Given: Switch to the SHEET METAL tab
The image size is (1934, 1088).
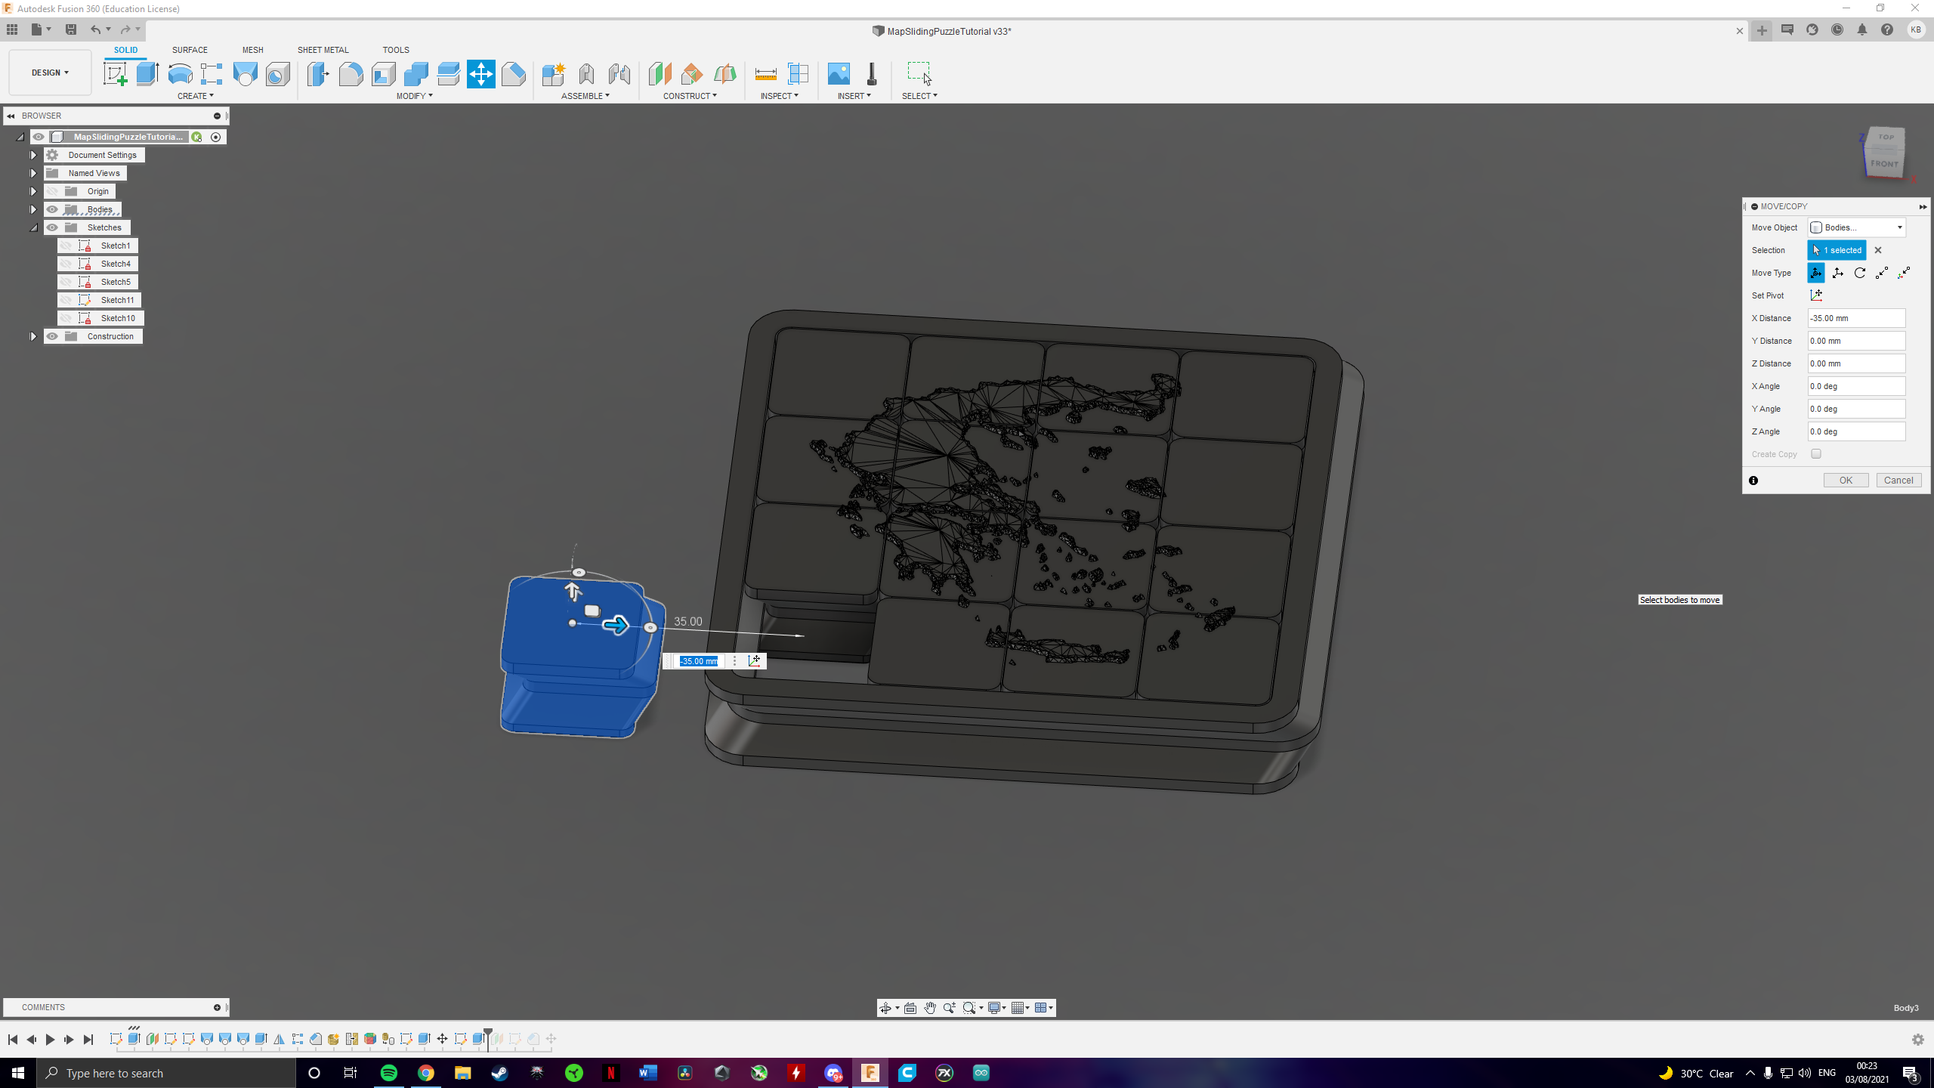Looking at the screenshot, I should point(323,50).
